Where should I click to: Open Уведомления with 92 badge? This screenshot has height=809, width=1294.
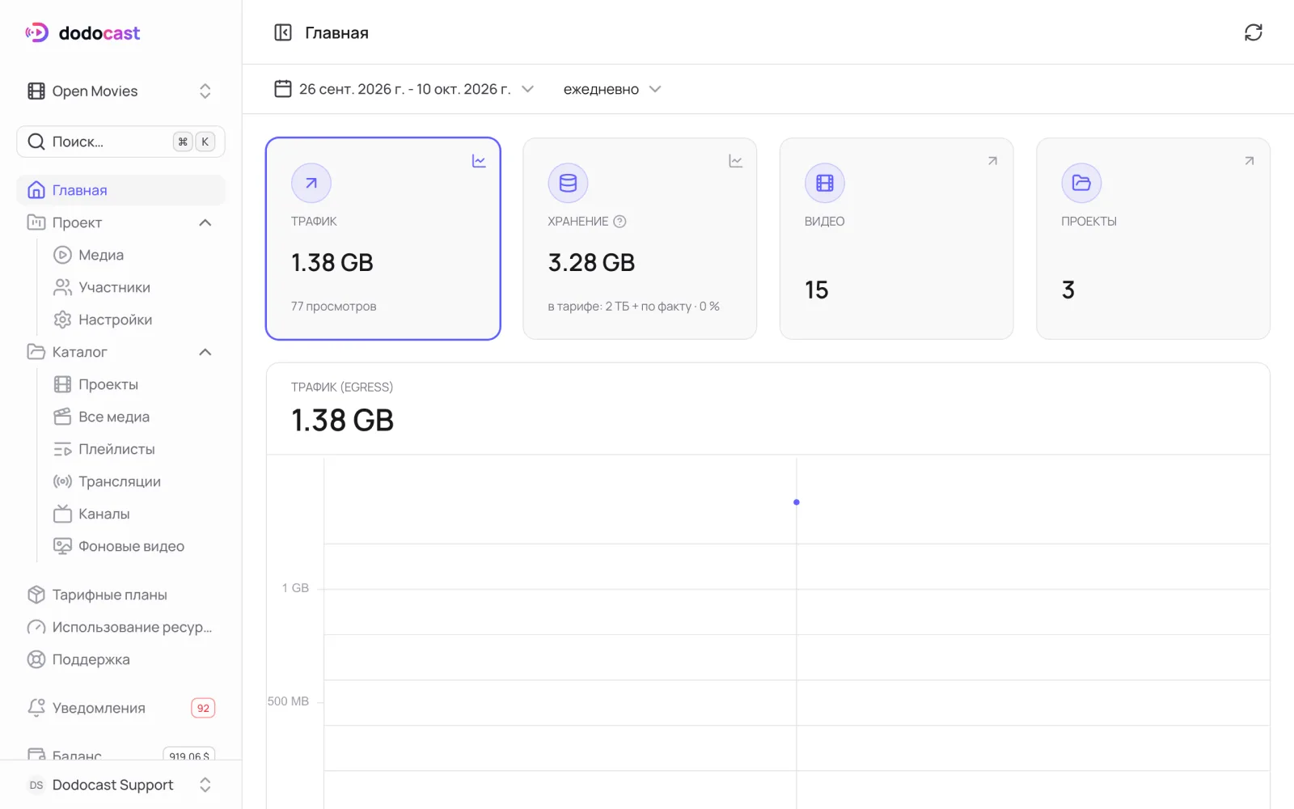[121, 708]
